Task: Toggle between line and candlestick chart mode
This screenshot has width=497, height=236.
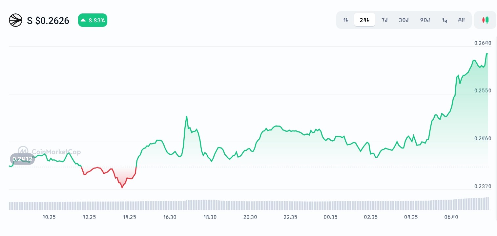Action: pos(485,20)
